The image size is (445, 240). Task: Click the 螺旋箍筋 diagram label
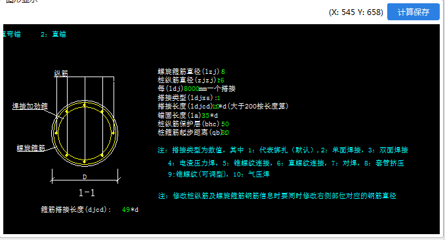point(31,148)
